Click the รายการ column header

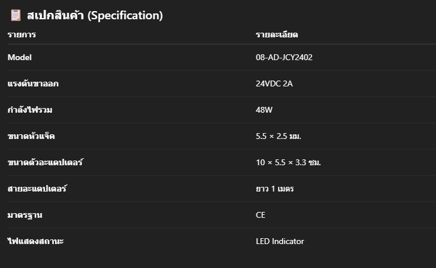(22, 34)
